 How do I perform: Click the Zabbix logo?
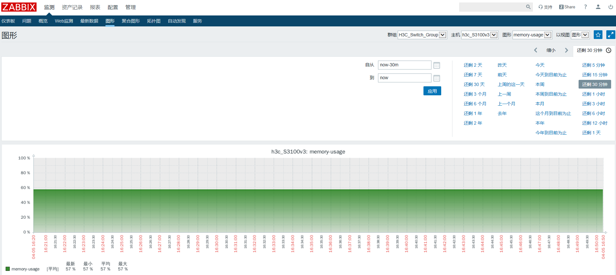click(x=19, y=7)
